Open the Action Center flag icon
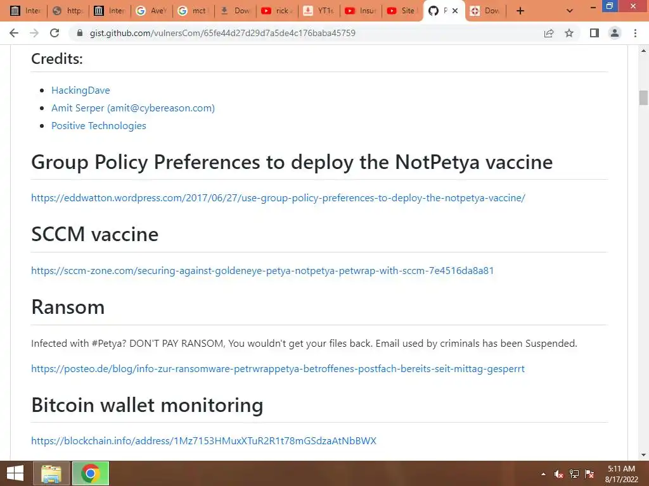 [589, 474]
